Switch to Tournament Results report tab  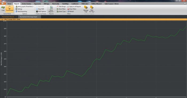(x=8, y=17)
